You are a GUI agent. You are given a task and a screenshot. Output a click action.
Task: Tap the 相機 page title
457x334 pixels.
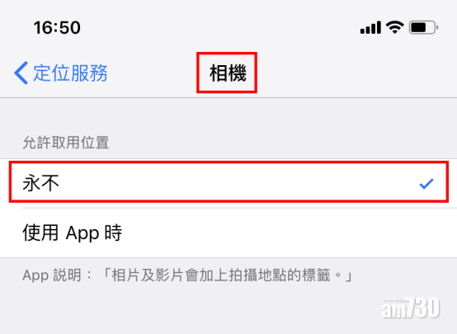click(x=228, y=73)
